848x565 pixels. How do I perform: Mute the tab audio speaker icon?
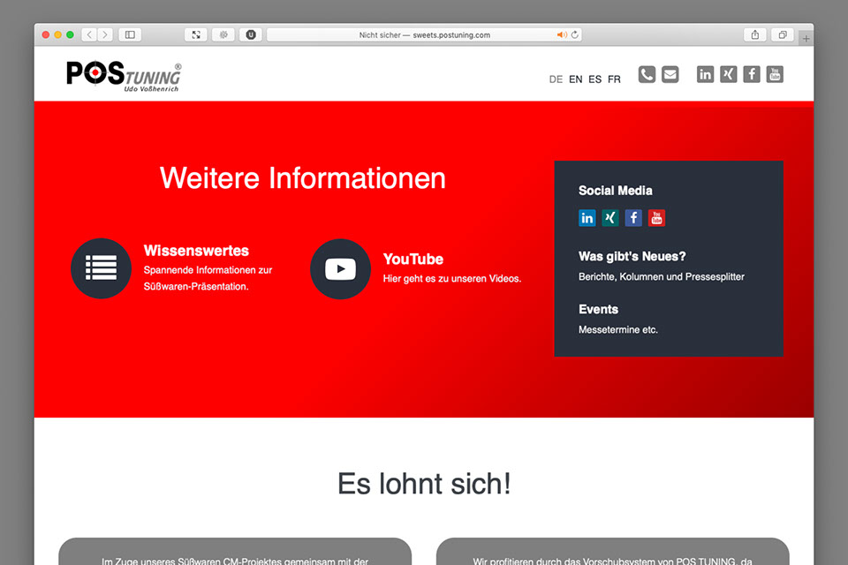[561, 35]
